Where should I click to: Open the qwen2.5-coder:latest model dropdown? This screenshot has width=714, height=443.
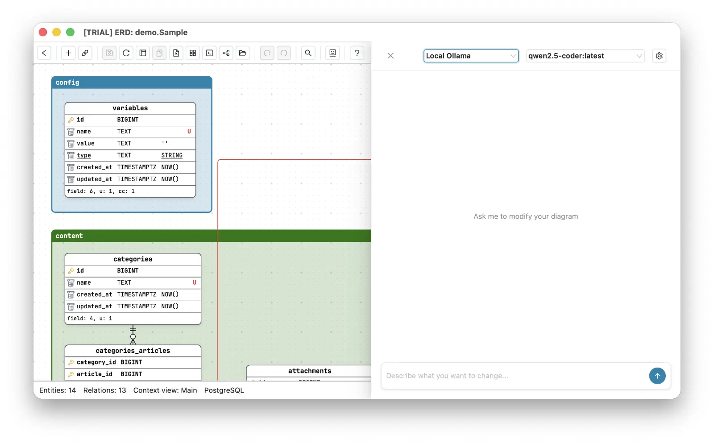[585, 56]
